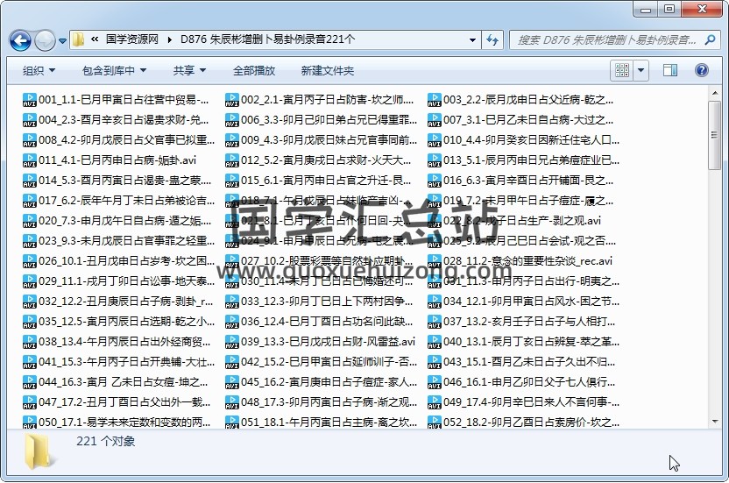Select file 015_6.1-寅月丙申日占官之升迁
This screenshot has width=729, height=483.
click(x=318, y=181)
